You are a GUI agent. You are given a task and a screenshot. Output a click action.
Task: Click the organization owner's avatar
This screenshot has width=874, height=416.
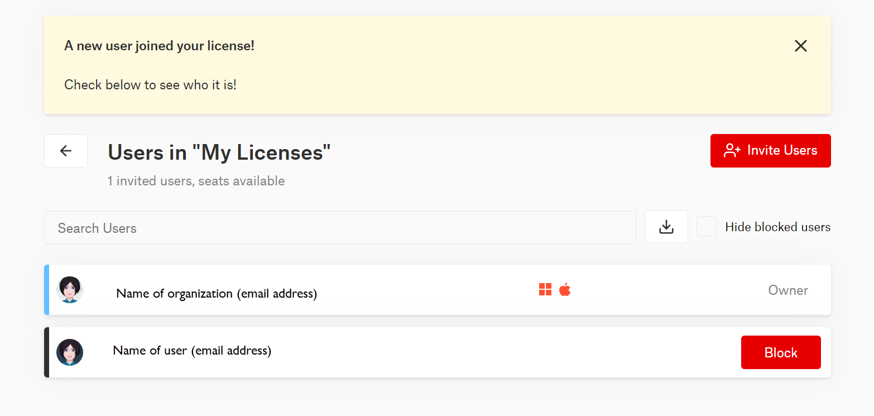click(70, 290)
